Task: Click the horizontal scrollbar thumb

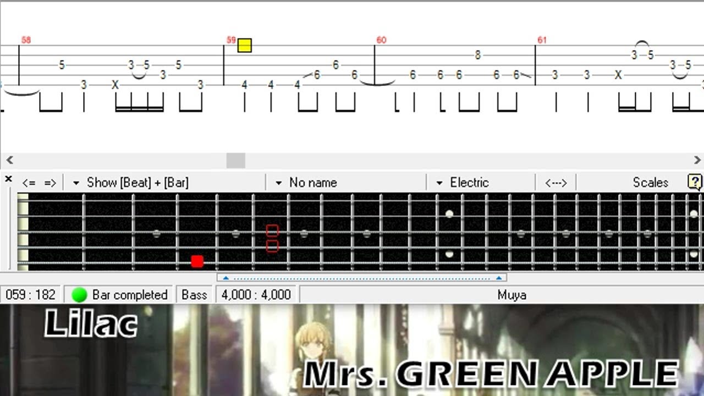Action: point(236,160)
